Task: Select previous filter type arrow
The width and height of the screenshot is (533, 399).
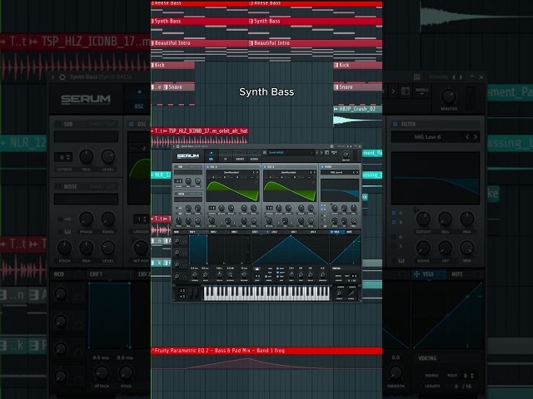Action: [x=354, y=172]
